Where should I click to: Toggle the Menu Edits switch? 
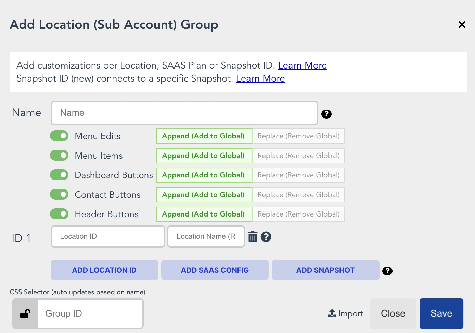(x=59, y=136)
